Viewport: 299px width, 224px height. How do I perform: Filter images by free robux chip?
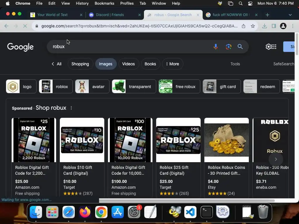click(180, 86)
